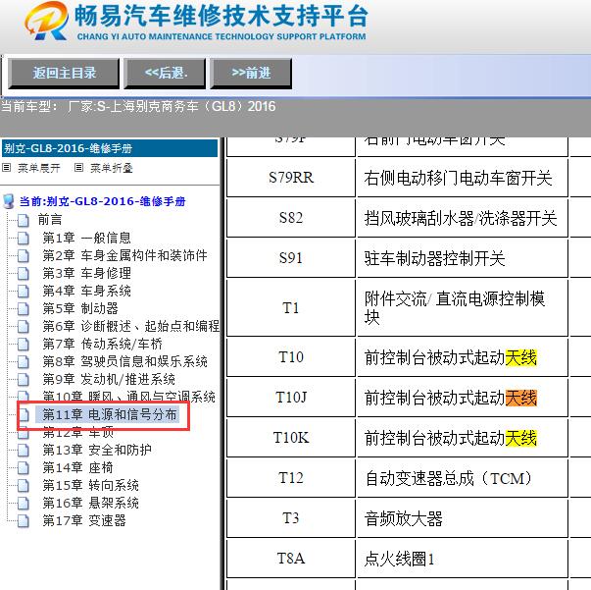
Task: Click the page icon for 第13章 安全和防护
Action: tap(23, 450)
